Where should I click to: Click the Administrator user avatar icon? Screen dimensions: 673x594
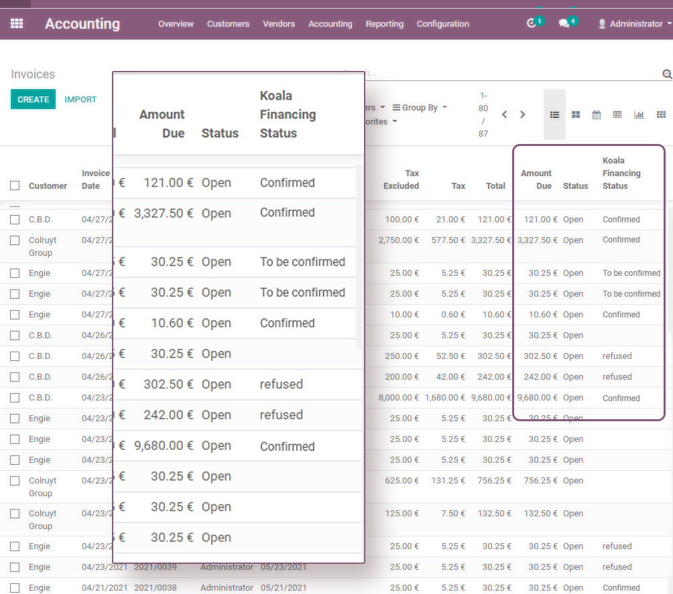[x=602, y=23]
